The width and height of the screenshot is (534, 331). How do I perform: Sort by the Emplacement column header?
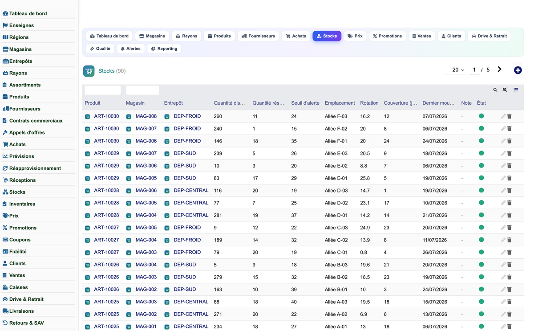click(x=340, y=103)
